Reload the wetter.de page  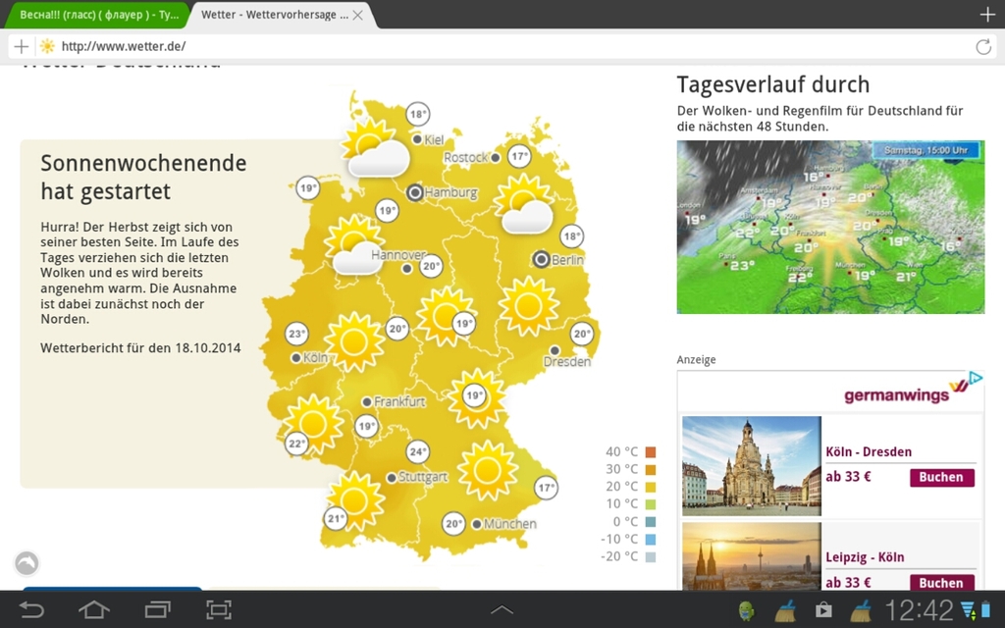(982, 46)
